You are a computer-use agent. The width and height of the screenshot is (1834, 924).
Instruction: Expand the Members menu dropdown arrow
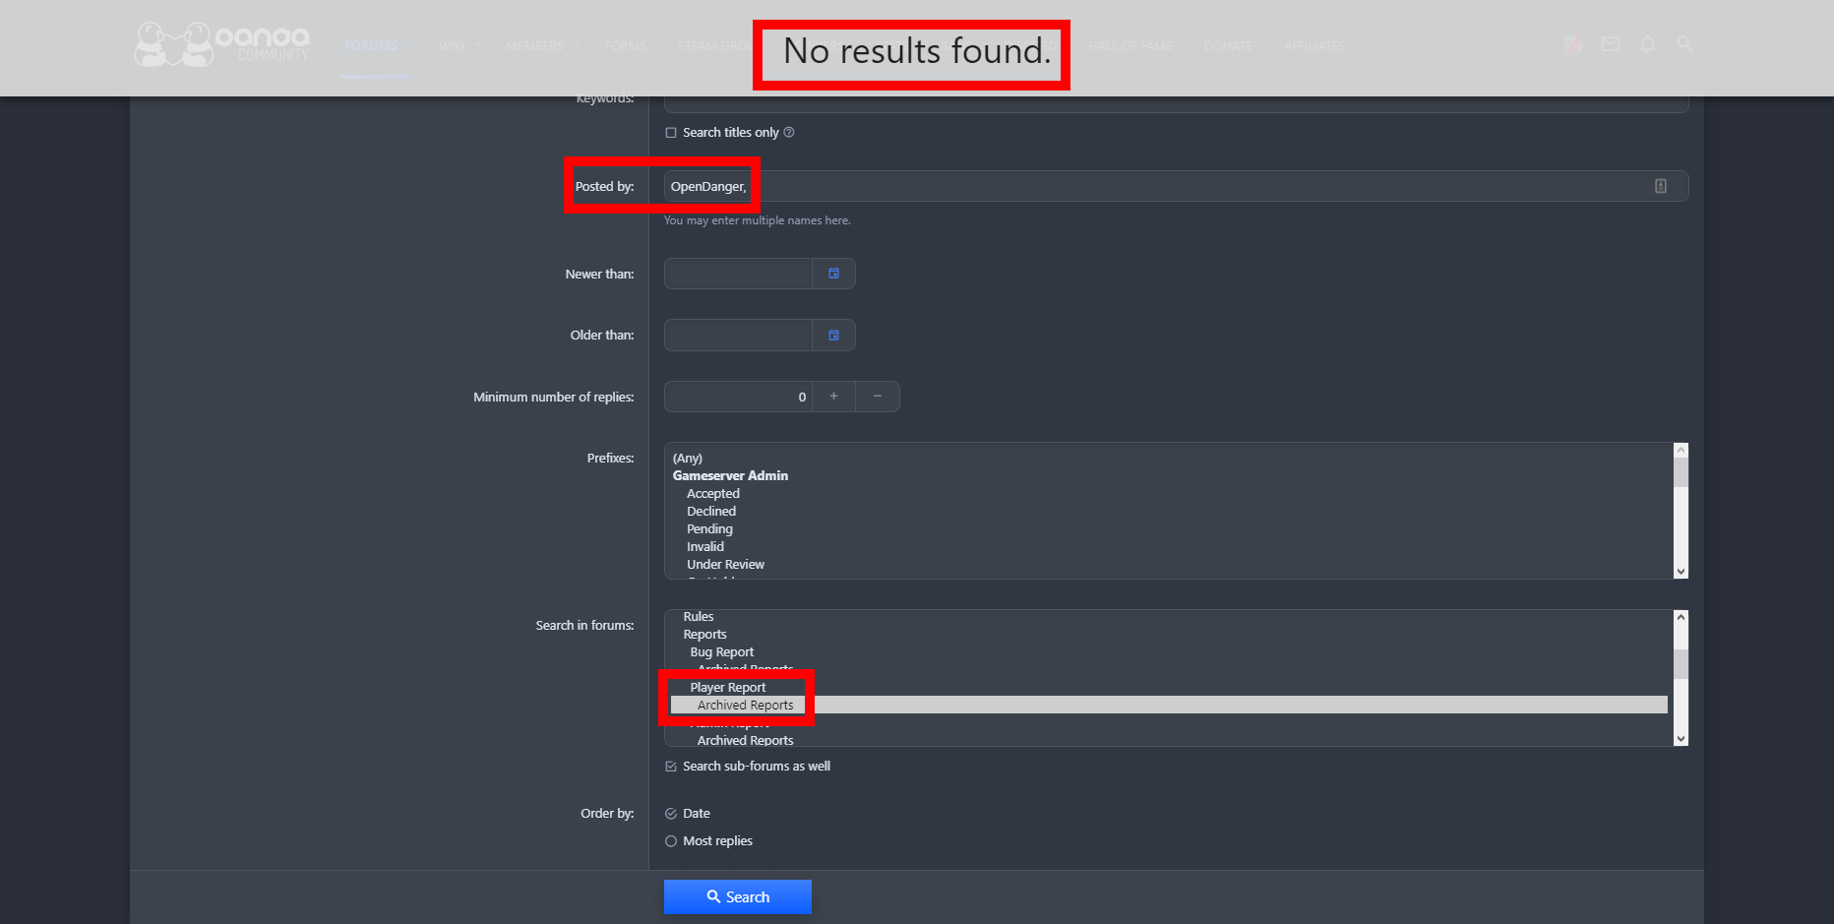(x=578, y=45)
